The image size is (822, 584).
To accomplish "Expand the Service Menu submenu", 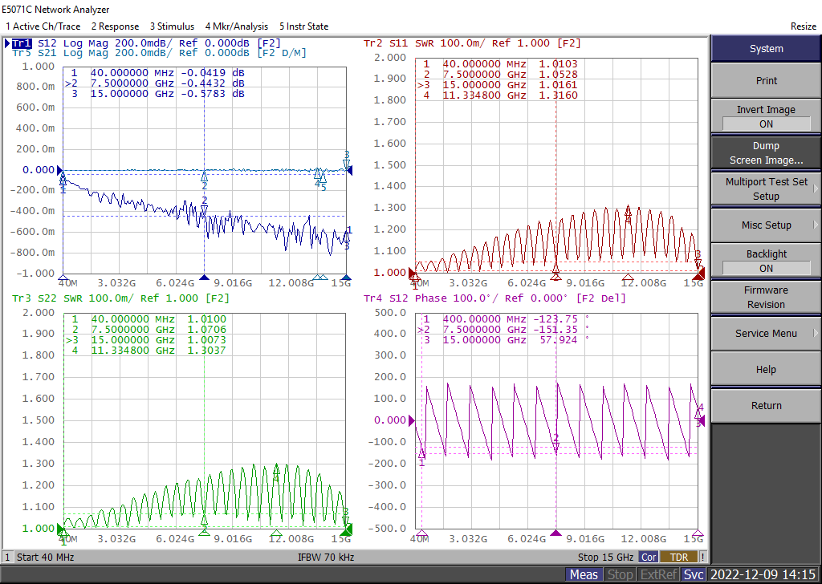I will [x=766, y=333].
